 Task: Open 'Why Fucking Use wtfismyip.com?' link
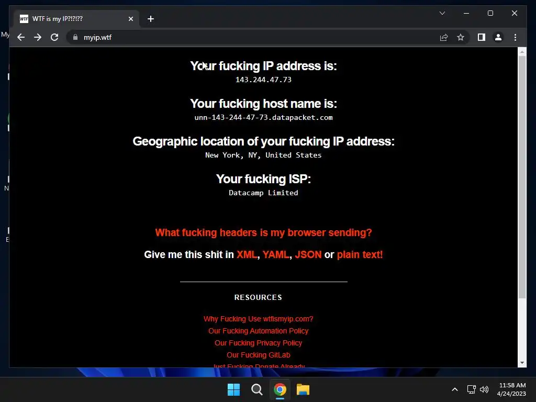click(259, 319)
